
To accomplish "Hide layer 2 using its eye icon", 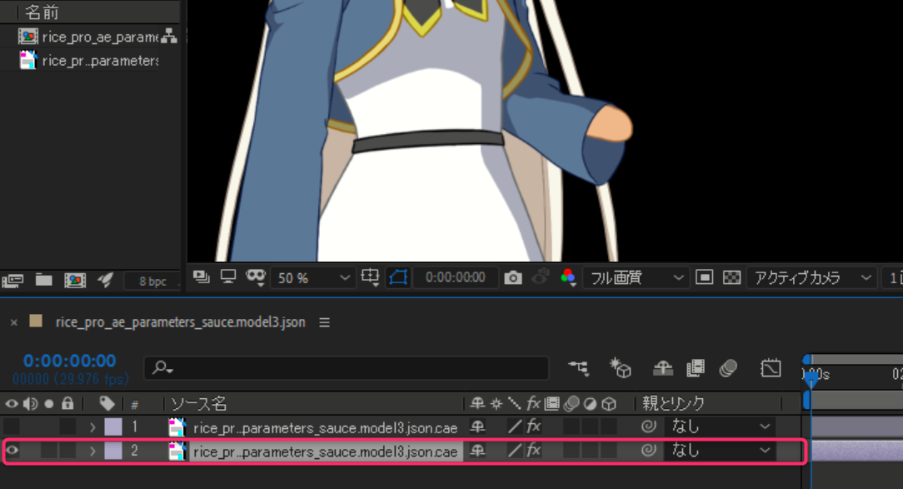I will 12,451.
